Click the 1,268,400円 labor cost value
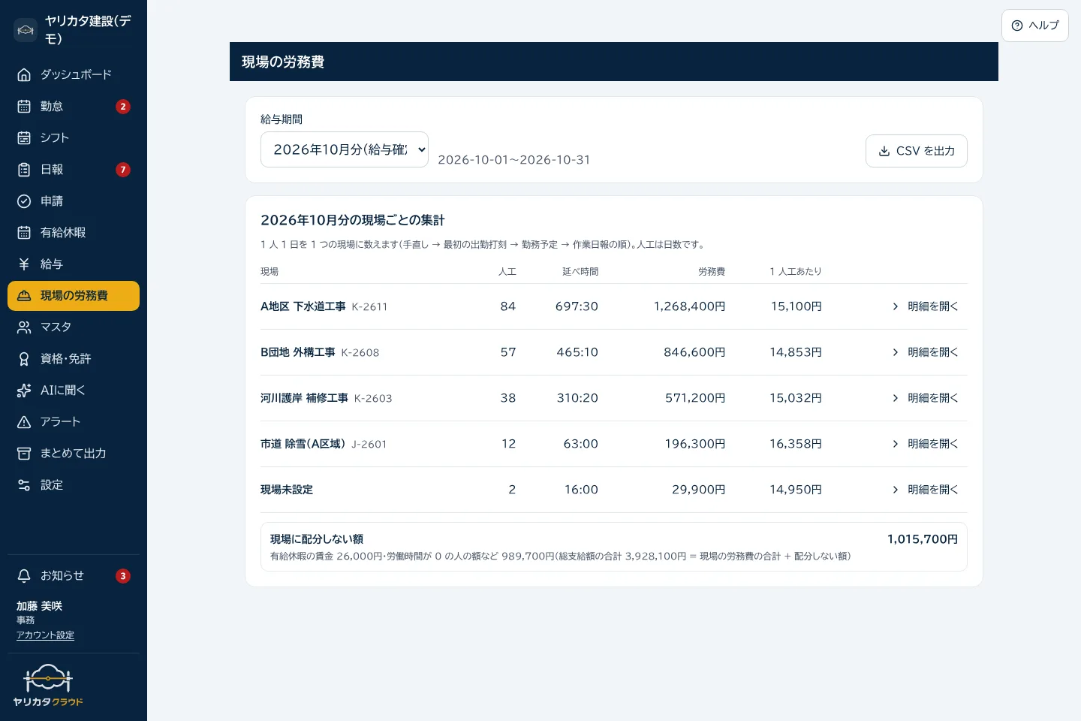The image size is (1081, 721). click(x=689, y=306)
